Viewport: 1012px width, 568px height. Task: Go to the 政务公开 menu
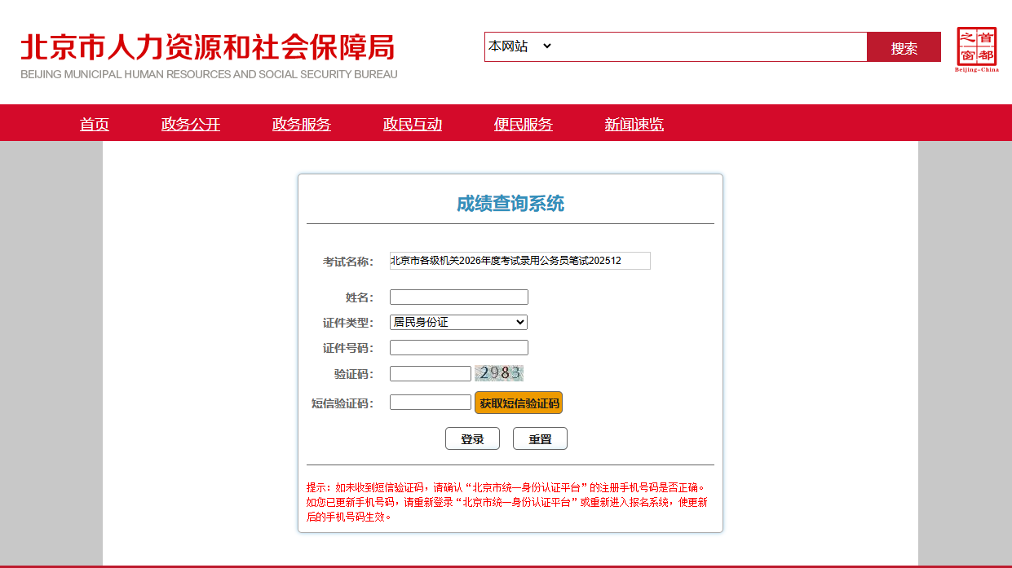click(191, 124)
